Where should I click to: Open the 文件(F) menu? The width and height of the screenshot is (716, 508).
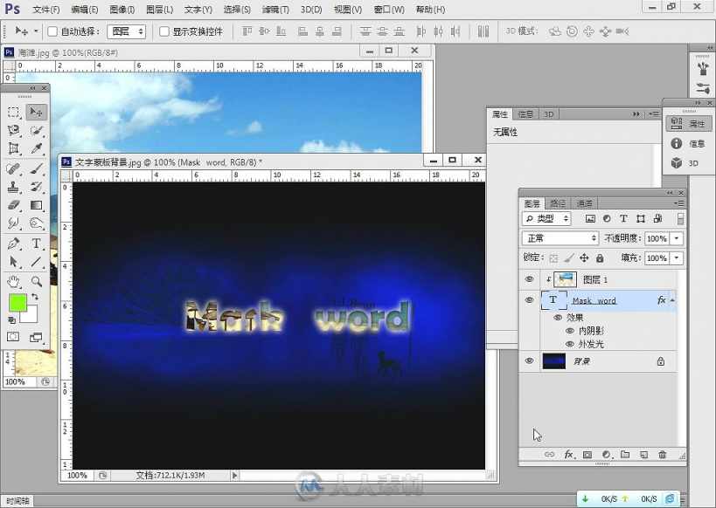pos(46,9)
